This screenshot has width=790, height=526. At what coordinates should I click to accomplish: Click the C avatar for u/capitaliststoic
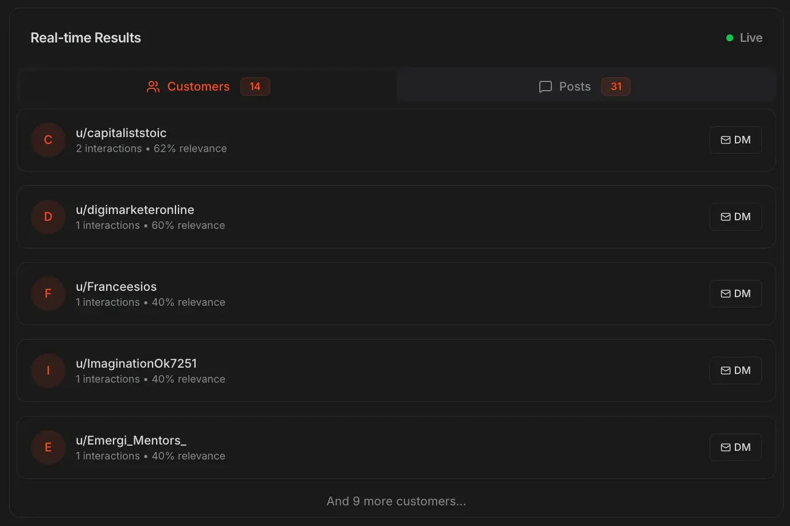pos(48,140)
